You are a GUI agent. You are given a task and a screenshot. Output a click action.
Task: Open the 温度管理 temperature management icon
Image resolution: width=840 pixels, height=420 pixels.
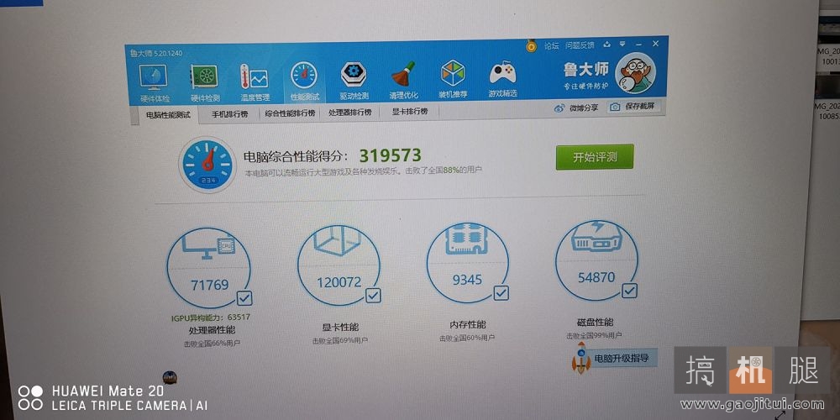coord(254,77)
